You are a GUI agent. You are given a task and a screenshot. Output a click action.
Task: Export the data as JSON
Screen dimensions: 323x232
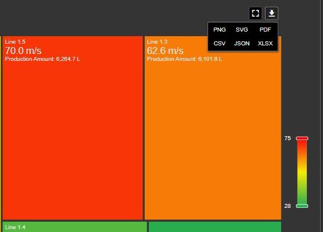242,44
